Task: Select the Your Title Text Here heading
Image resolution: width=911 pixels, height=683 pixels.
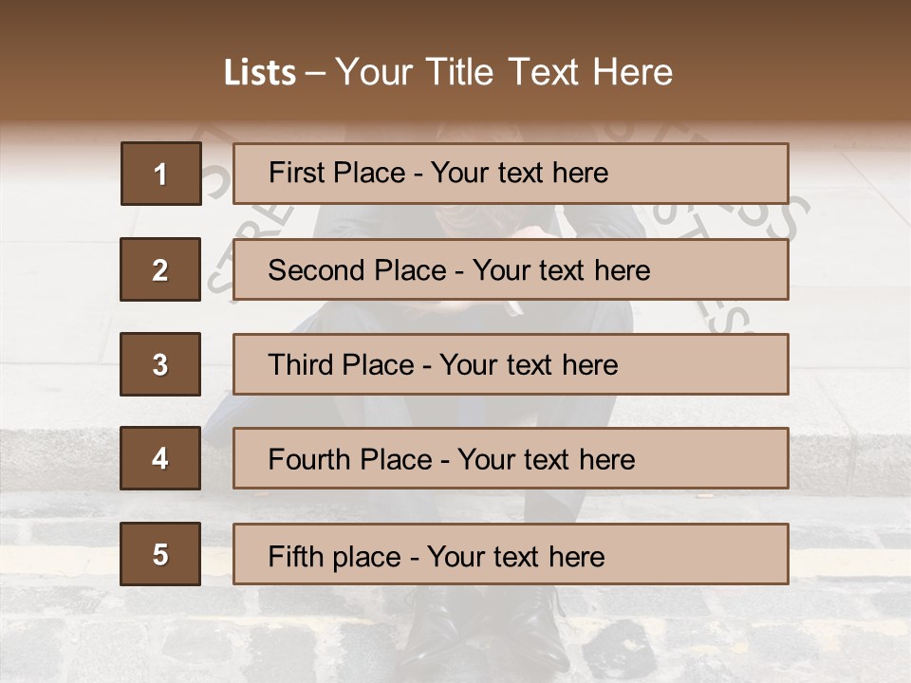Action: (x=504, y=72)
